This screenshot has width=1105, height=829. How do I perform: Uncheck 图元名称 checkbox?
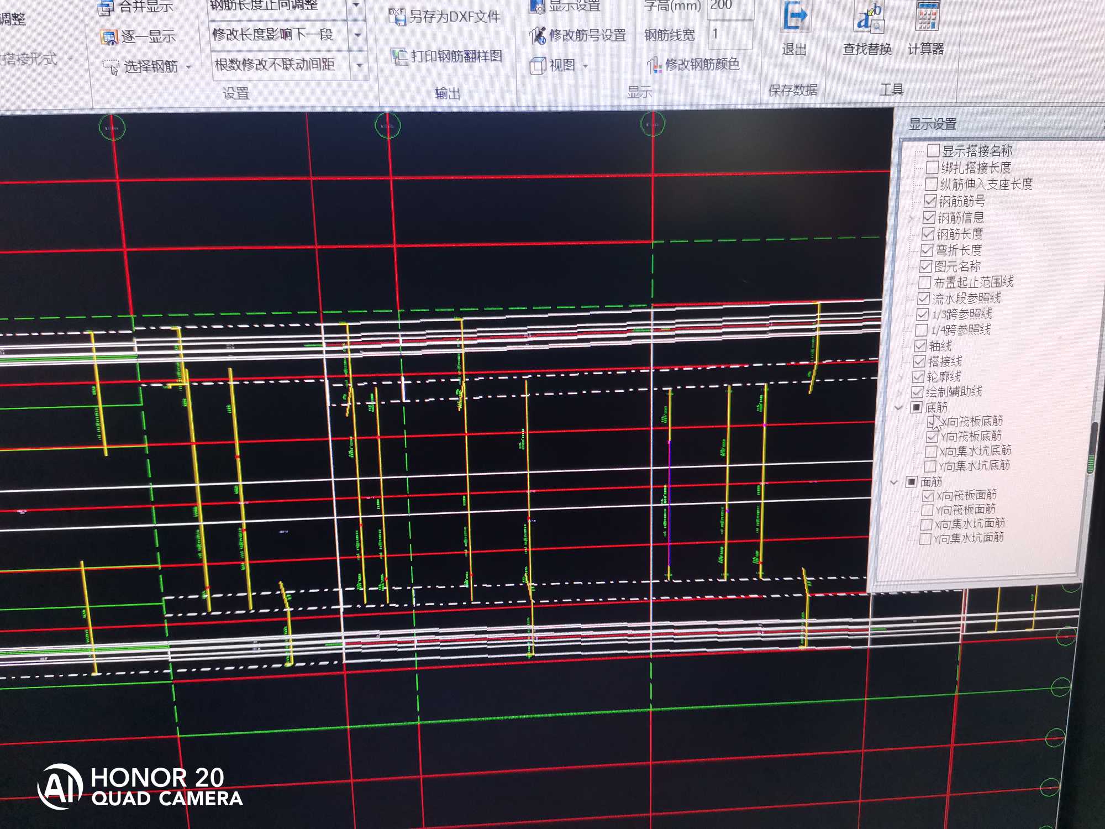tap(925, 266)
